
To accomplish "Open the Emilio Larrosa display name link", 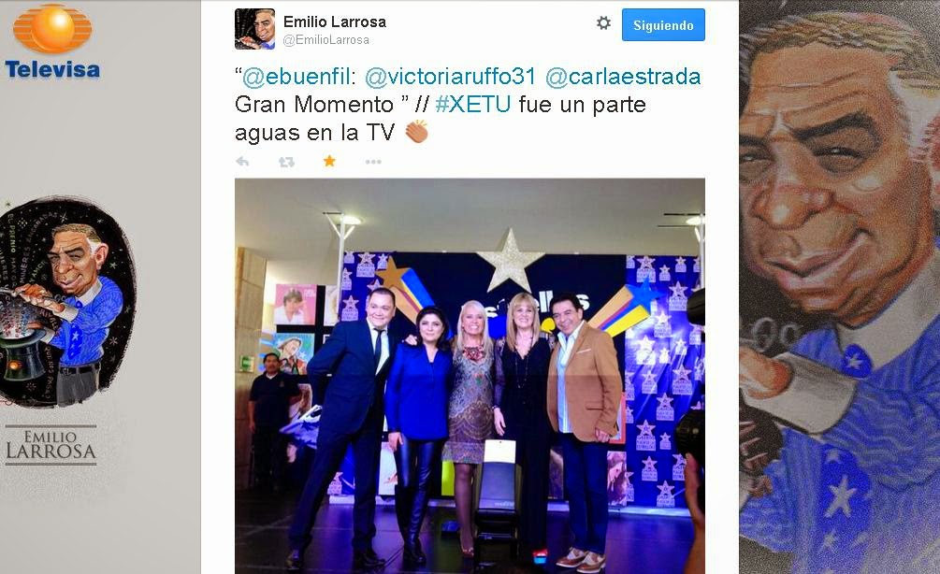I will point(335,22).
